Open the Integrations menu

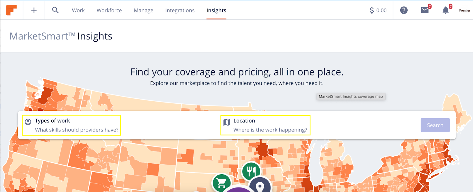180,10
